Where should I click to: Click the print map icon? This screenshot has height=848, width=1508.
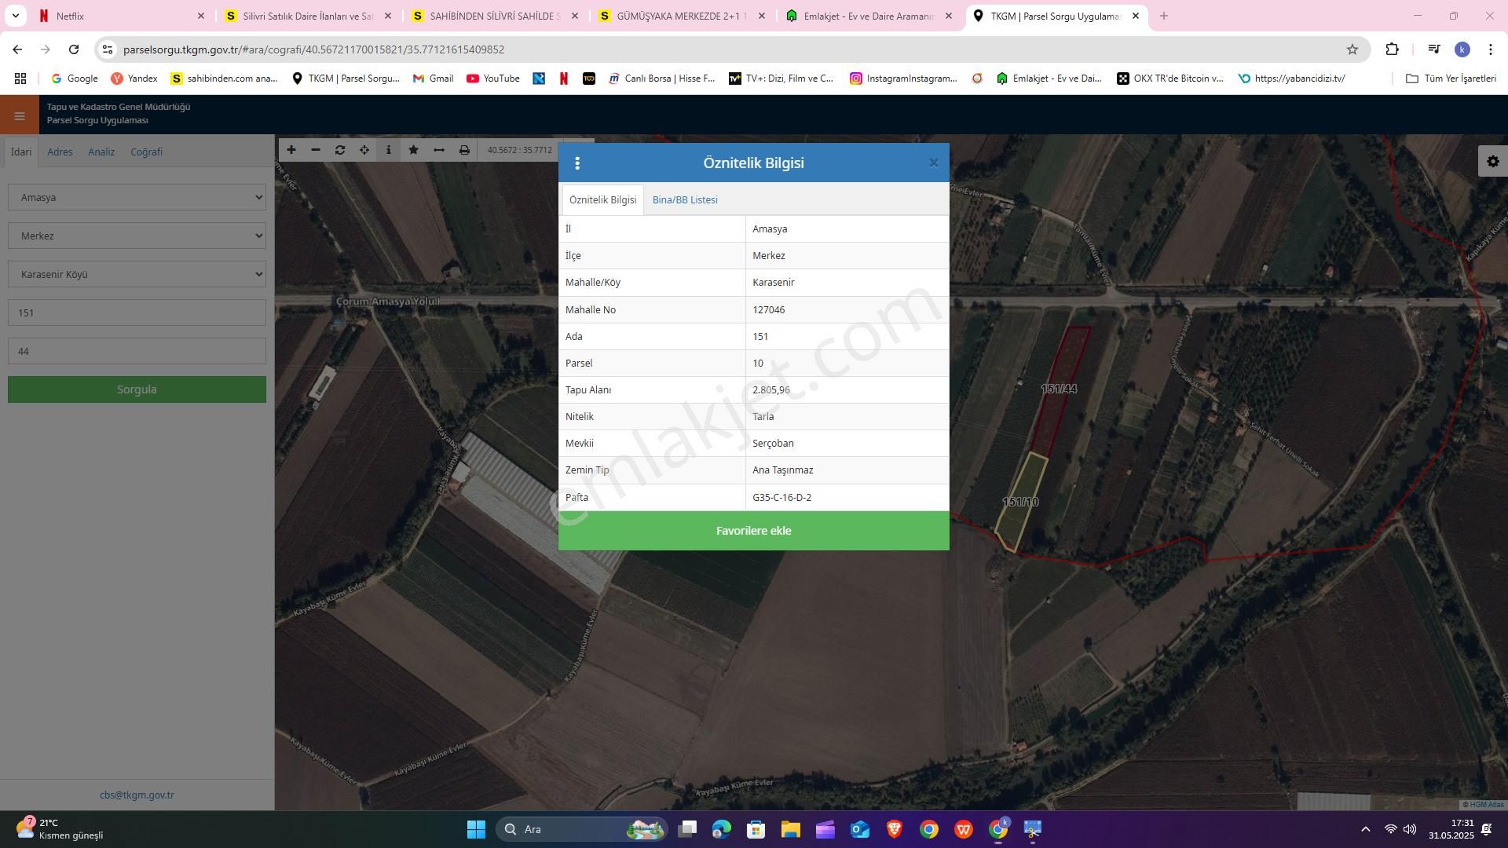(x=464, y=150)
